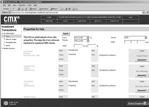Open the Favorites menu in menu bar

pyautogui.click(x=22, y=5)
